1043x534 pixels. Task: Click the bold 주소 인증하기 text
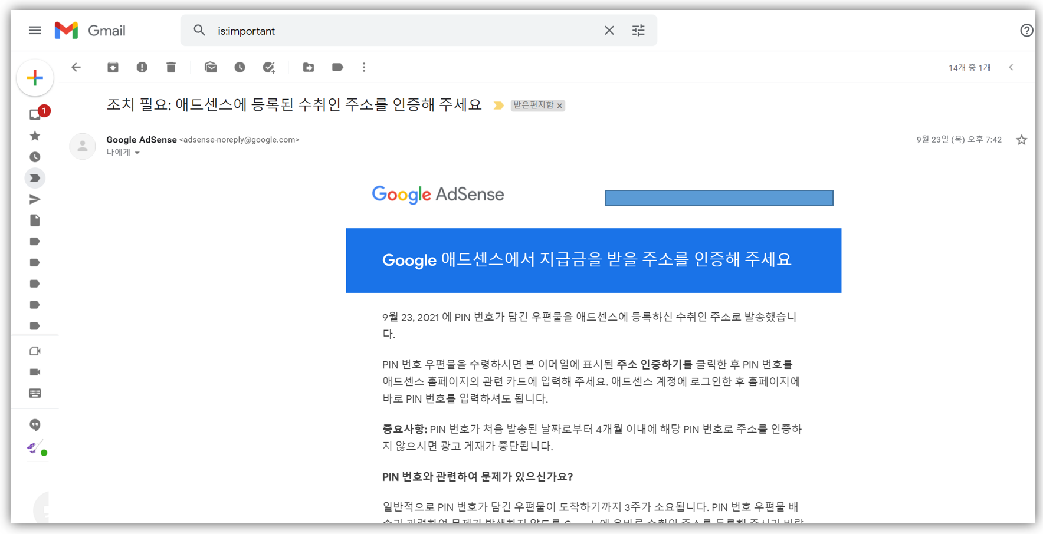[649, 364]
